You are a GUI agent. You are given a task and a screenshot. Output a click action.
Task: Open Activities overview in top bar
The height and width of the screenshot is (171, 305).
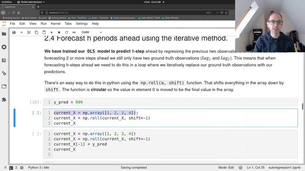pos(7,2)
